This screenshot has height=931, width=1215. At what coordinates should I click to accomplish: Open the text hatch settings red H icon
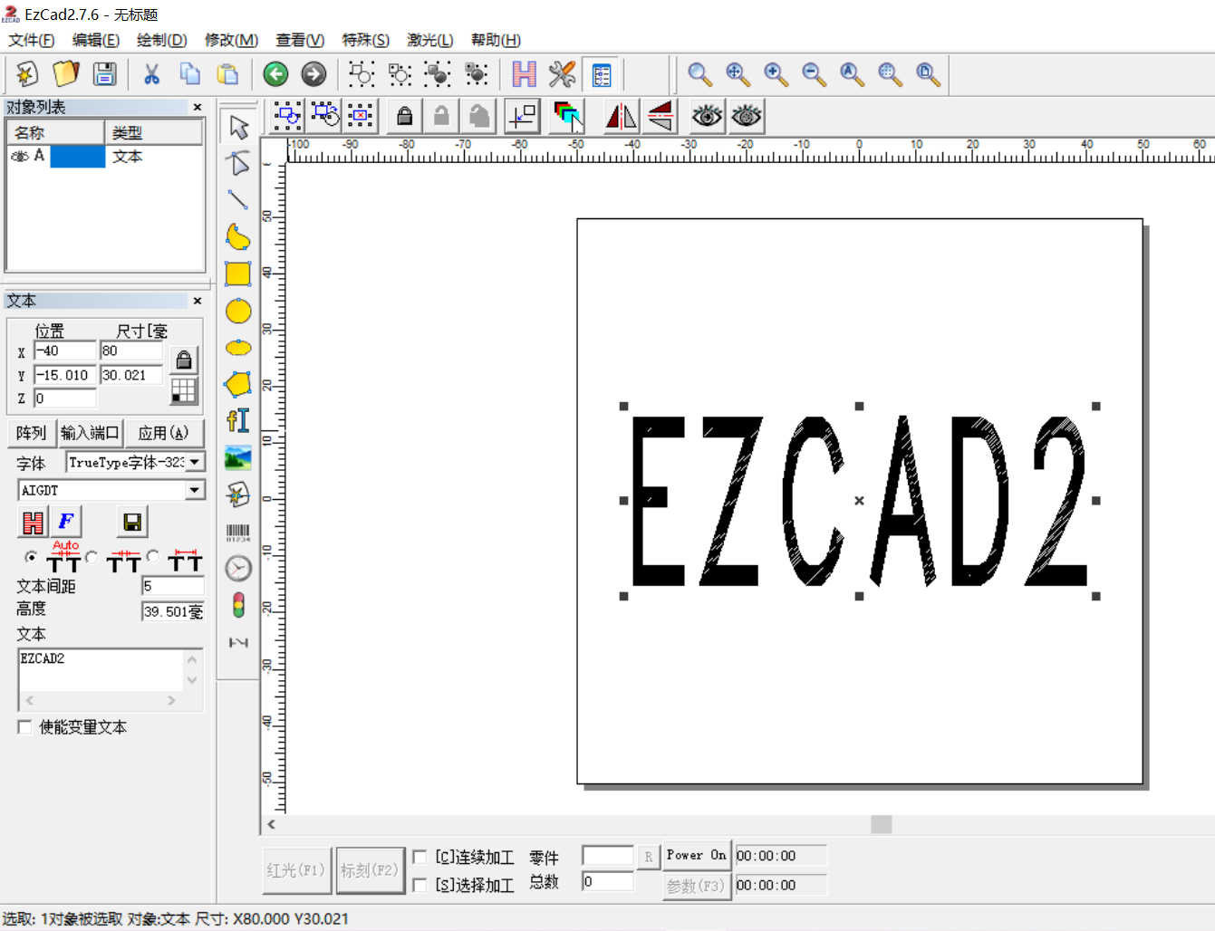coord(33,522)
